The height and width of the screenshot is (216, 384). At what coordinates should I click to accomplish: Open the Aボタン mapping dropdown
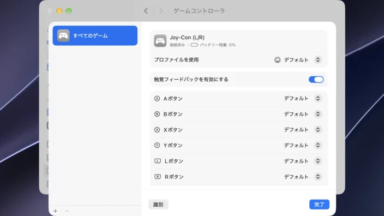(318, 98)
